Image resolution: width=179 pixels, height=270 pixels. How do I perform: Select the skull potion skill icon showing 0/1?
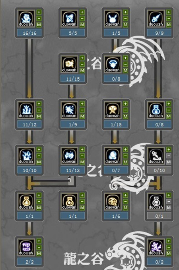point(156,201)
